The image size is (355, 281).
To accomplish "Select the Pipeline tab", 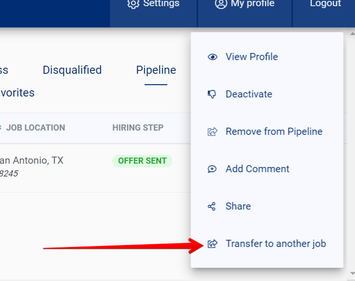I will [156, 70].
